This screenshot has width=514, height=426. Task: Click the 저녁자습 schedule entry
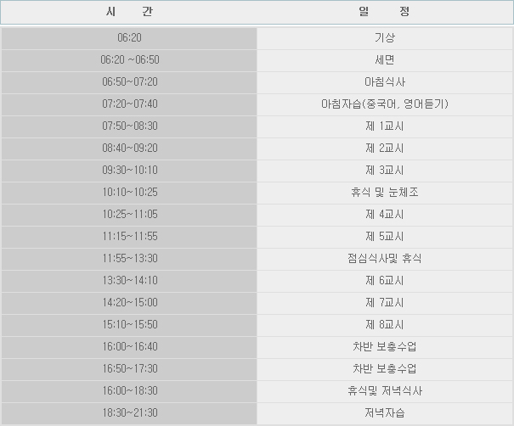click(384, 413)
